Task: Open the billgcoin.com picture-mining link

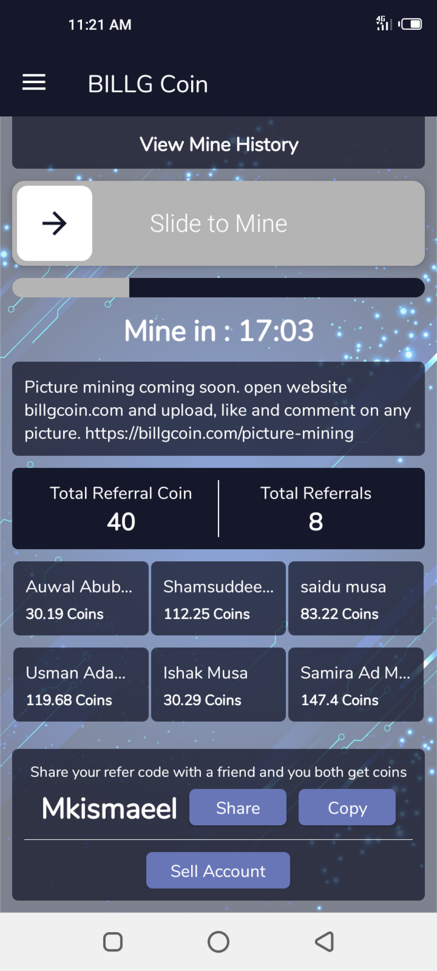Action: pyautogui.click(x=219, y=433)
